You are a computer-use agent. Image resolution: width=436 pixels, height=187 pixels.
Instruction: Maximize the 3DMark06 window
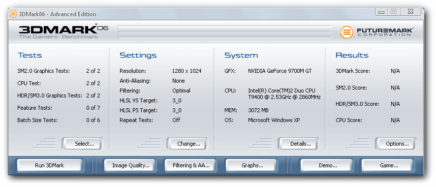(394, 12)
